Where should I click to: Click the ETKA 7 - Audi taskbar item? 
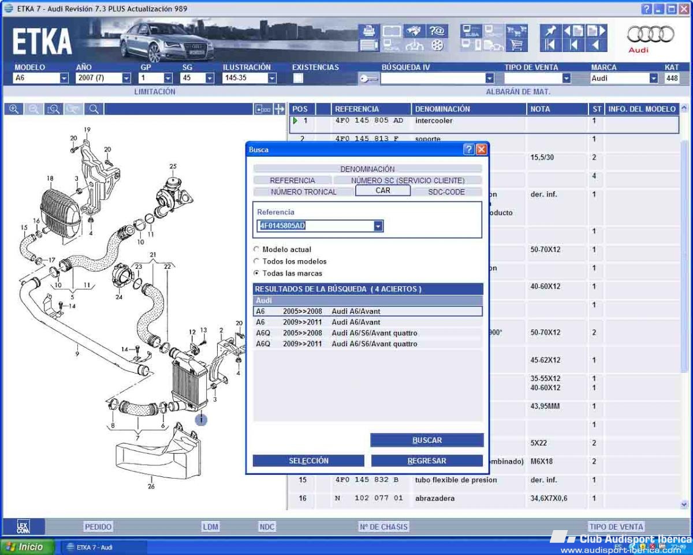point(104,547)
